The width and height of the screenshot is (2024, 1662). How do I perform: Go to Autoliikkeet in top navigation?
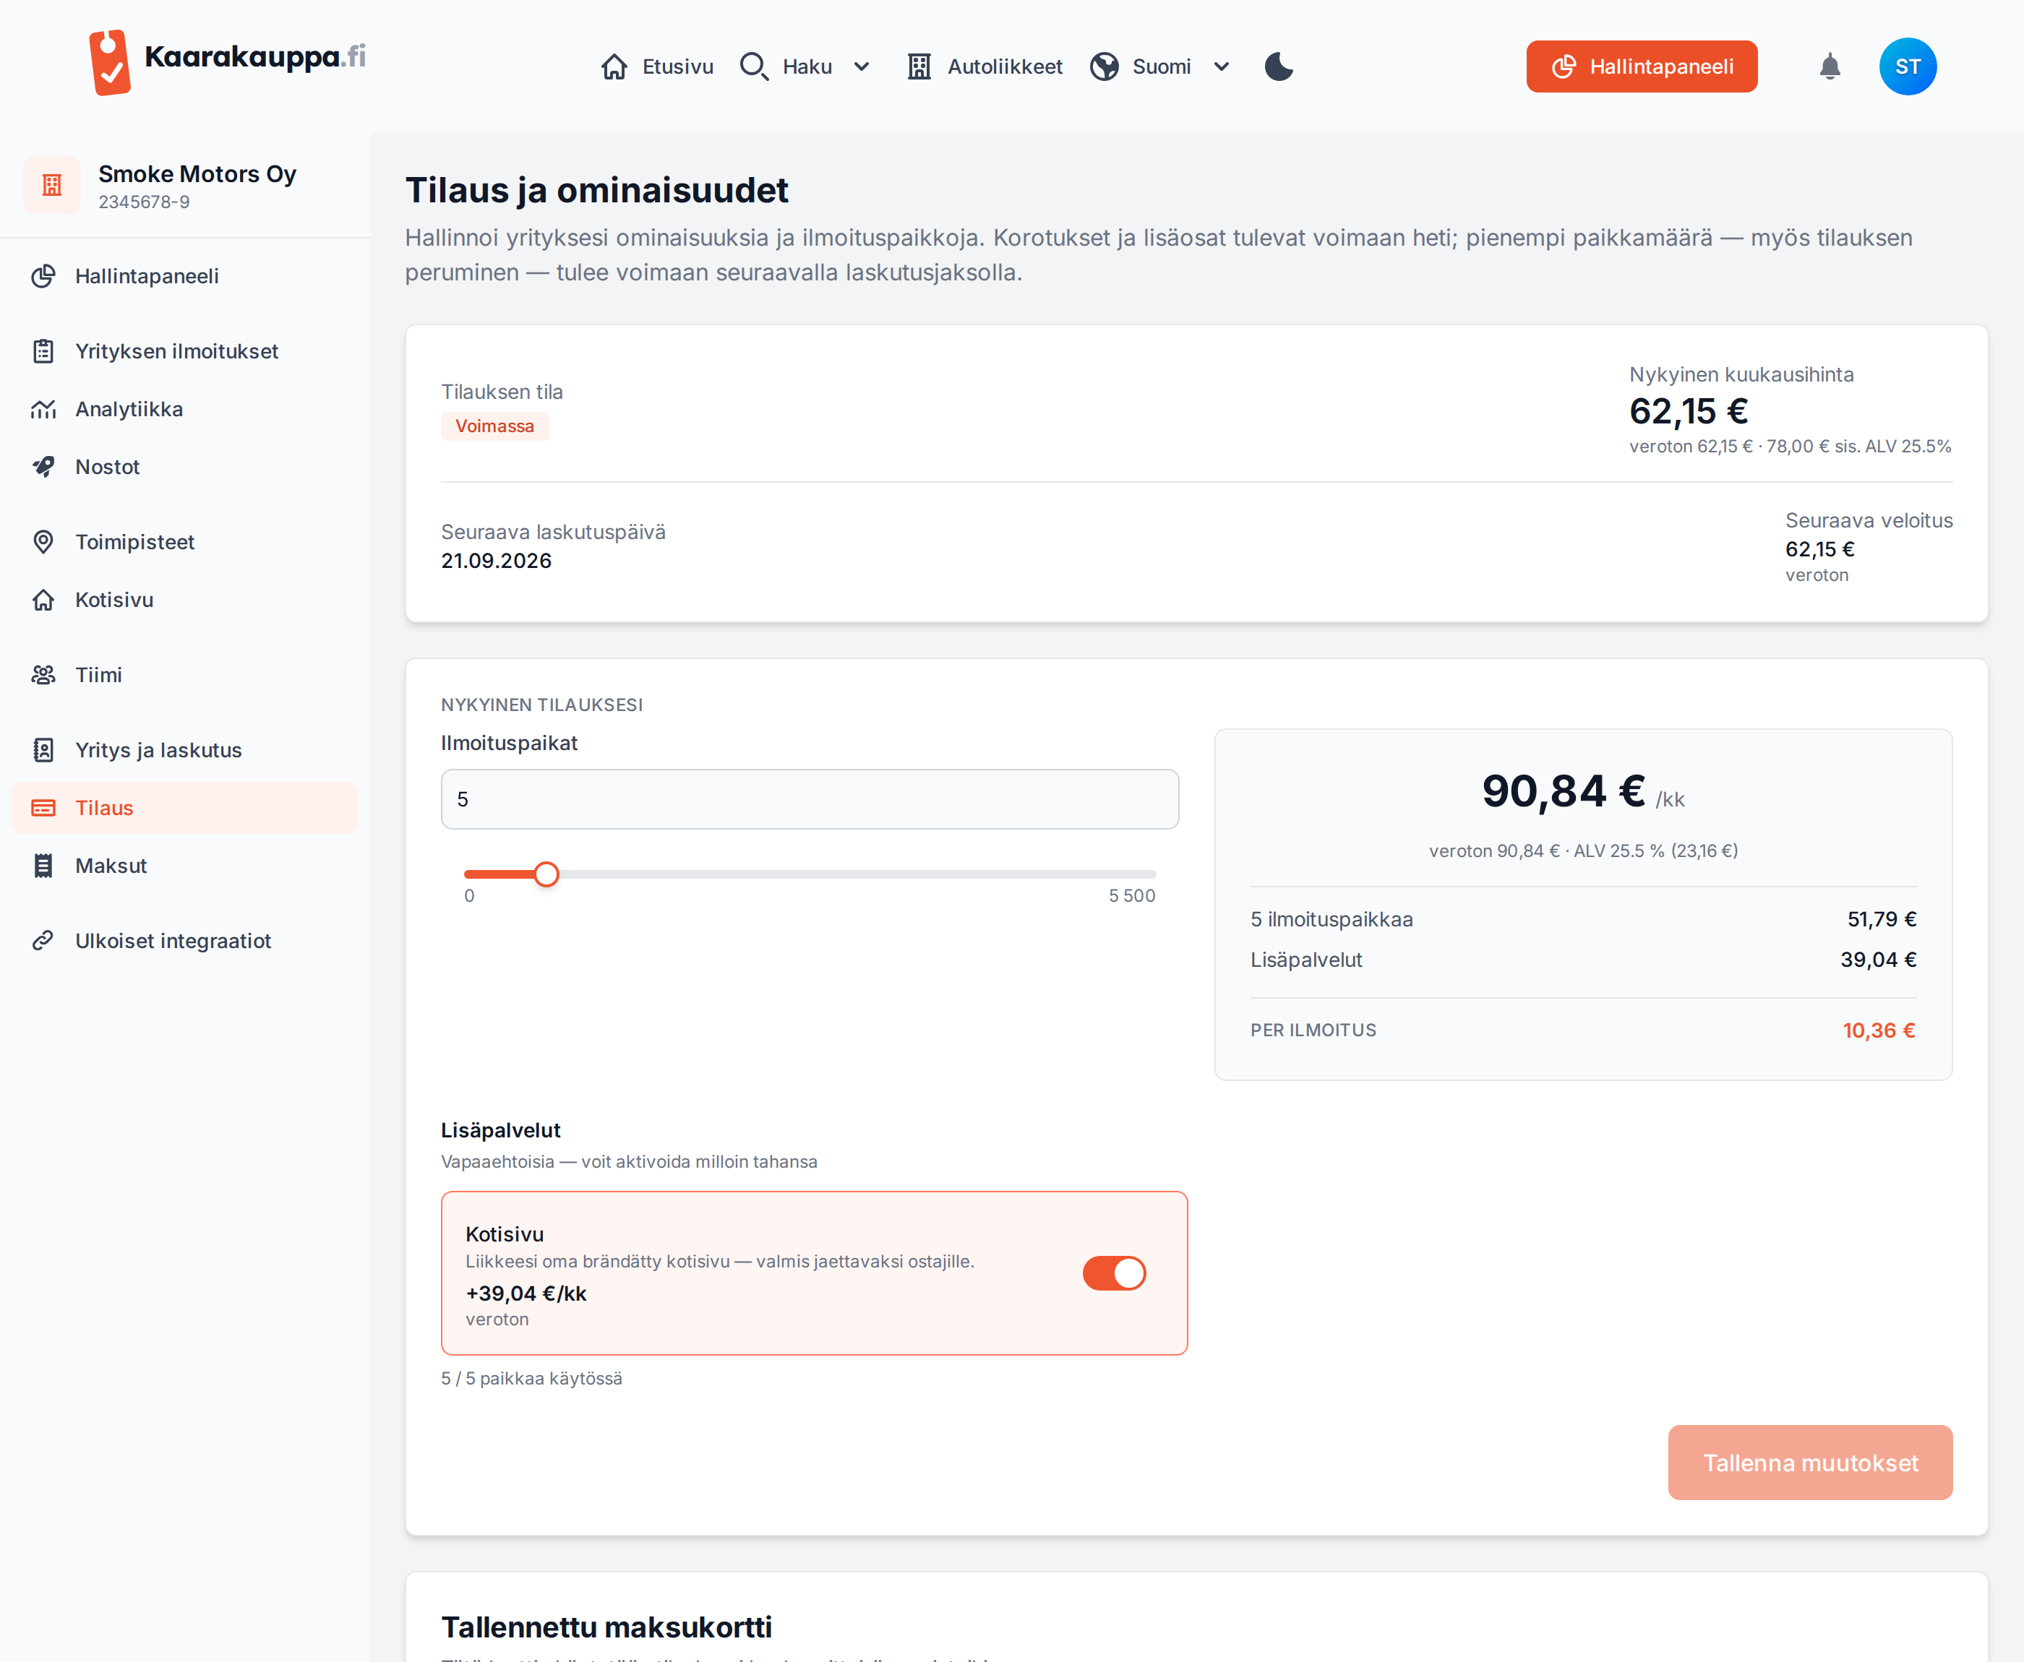tap(1004, 67)
